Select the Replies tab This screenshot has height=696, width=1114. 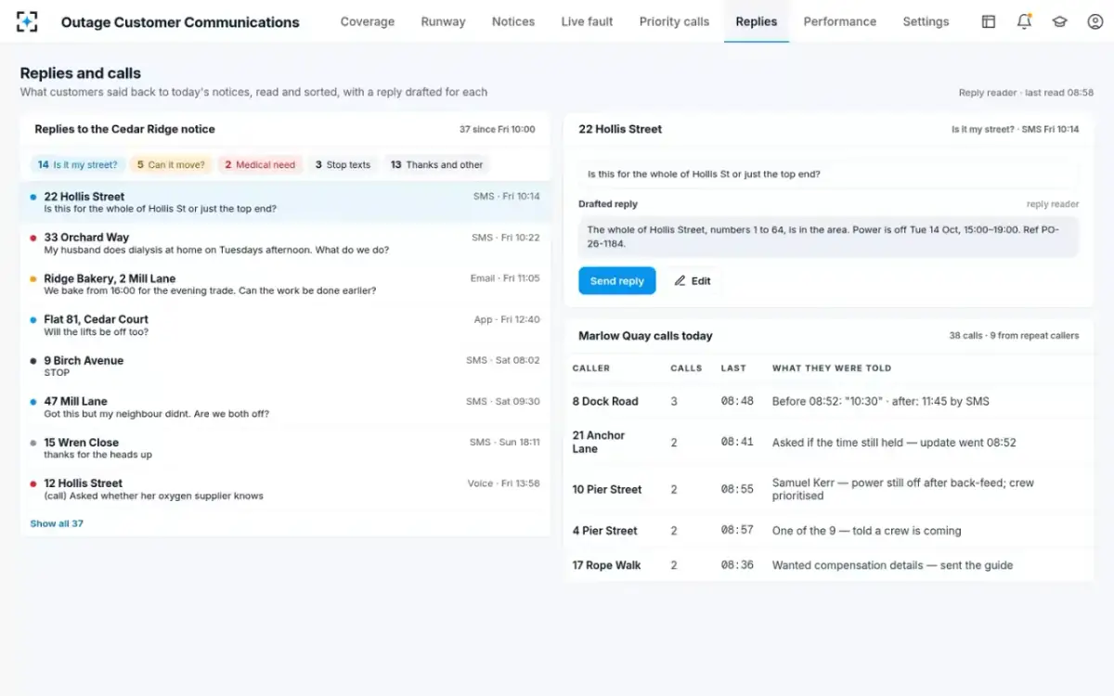click(x=757, y=21)
